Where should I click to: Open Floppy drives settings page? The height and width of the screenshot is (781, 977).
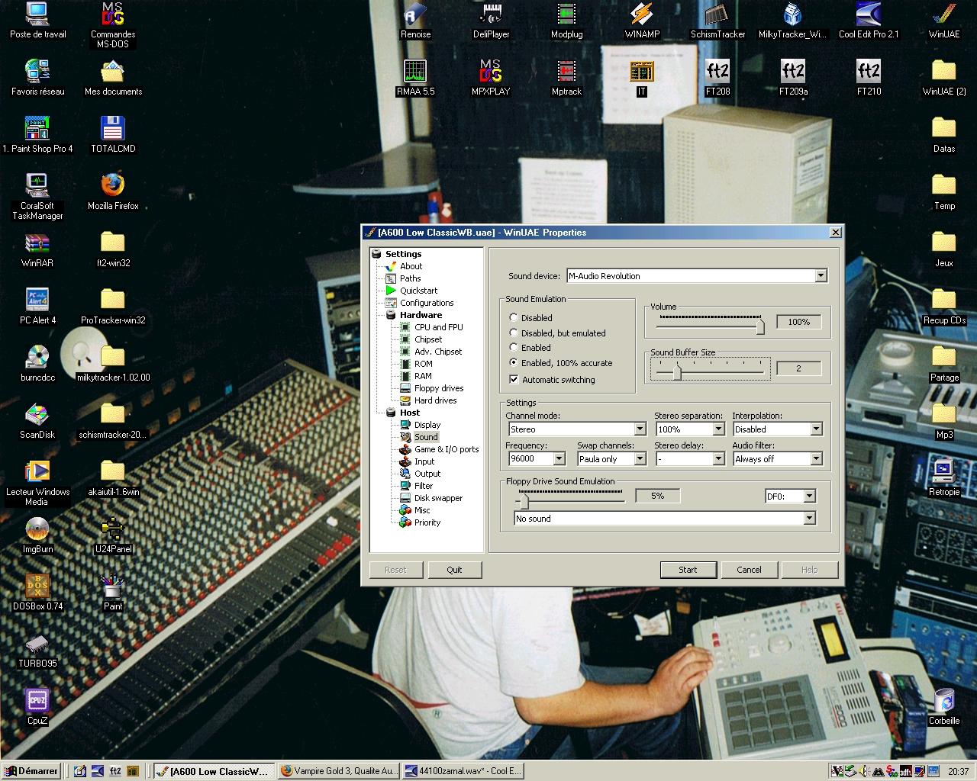(439, 388)
